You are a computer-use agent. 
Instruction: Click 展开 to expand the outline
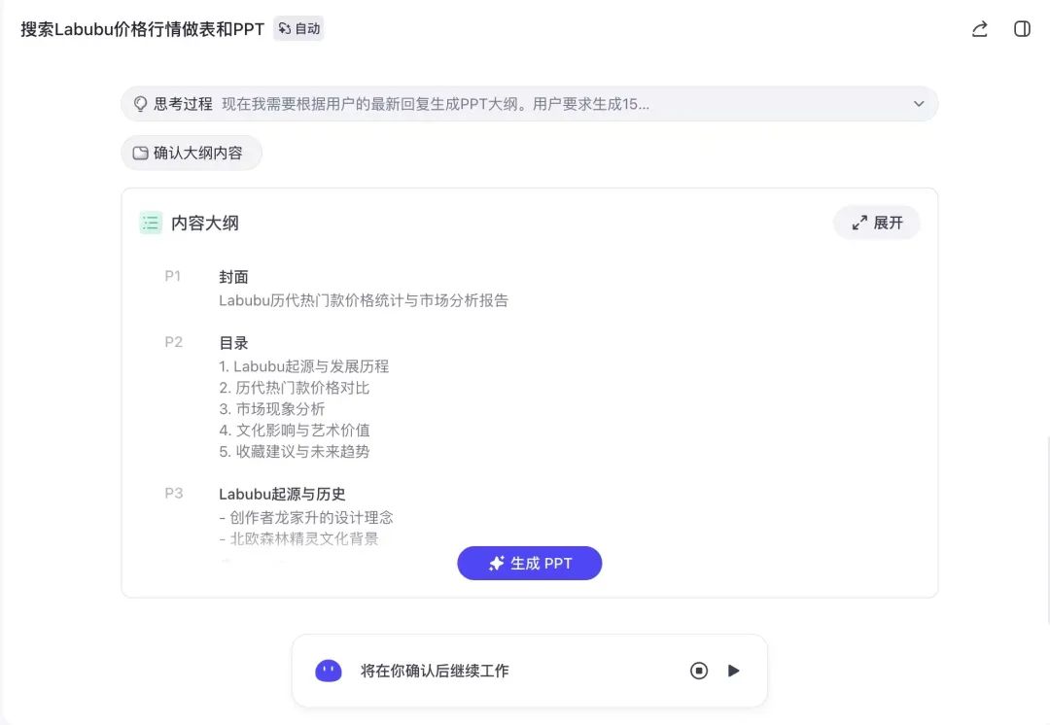coord(877,223)
